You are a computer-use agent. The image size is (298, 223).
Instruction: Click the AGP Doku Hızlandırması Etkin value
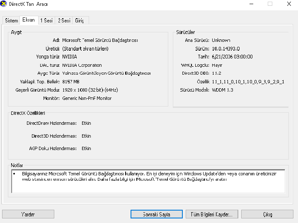click(x=86, y=148)
